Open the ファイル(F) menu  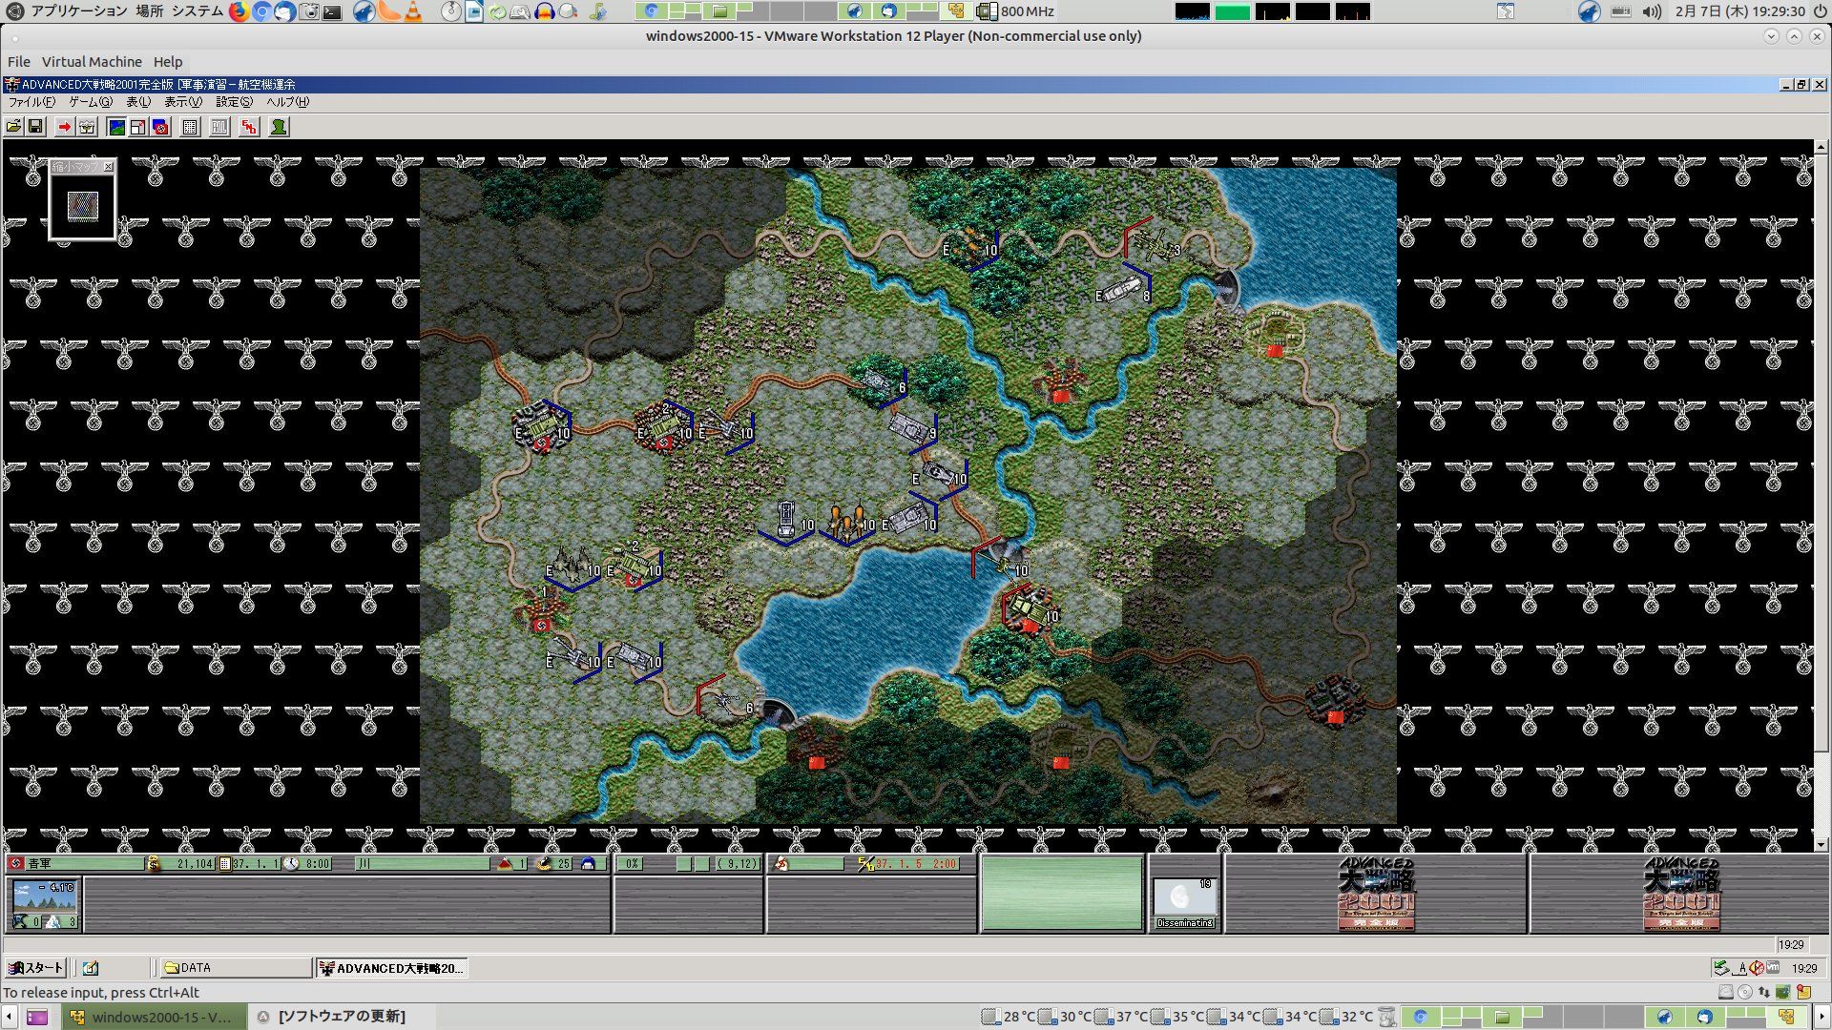(x=31, y=102)
